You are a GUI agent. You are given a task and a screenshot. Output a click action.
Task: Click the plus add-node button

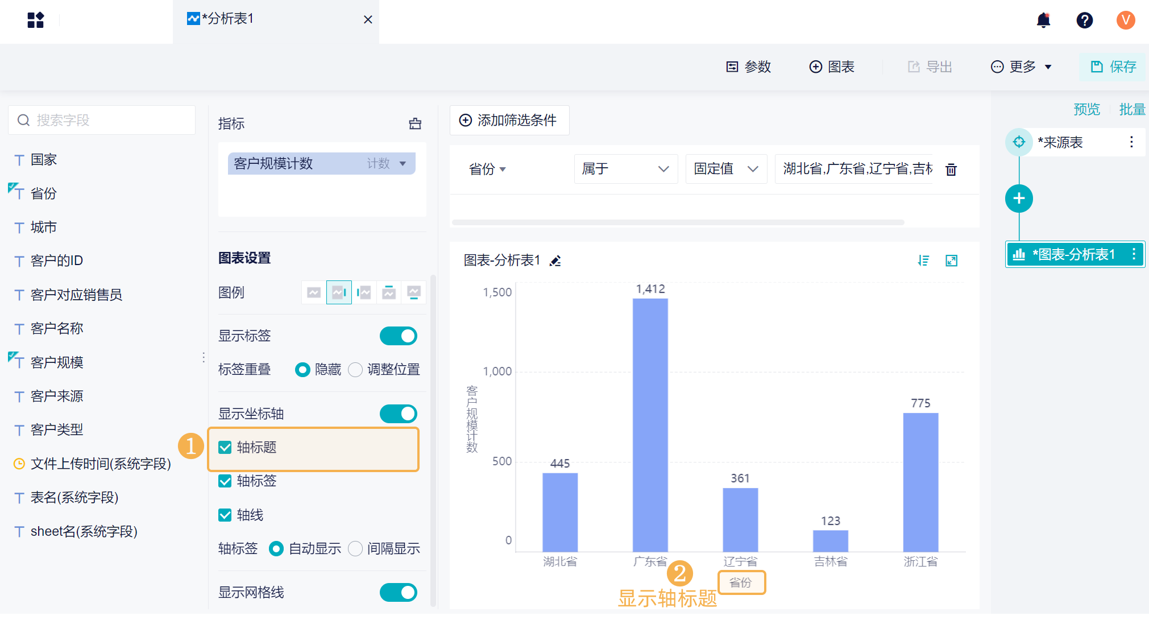1019,199
